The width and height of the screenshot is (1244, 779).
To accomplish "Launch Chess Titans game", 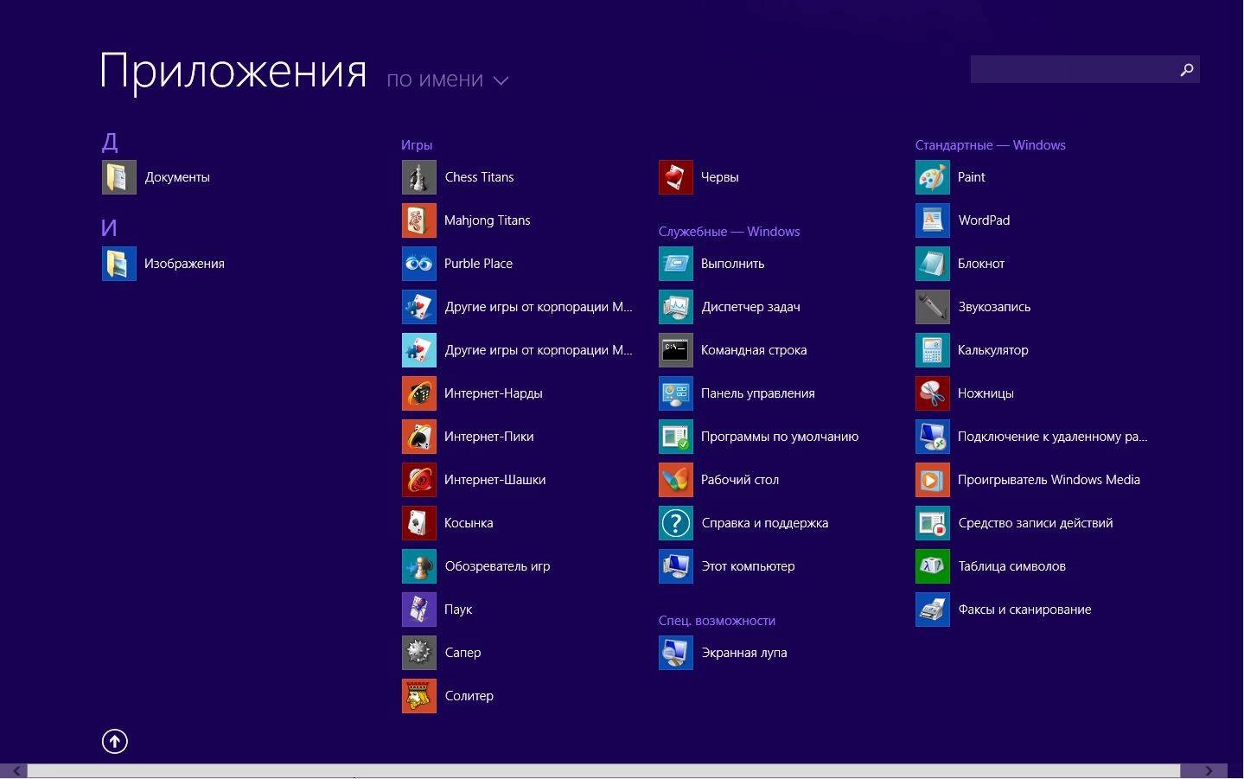I will [458, 177].
